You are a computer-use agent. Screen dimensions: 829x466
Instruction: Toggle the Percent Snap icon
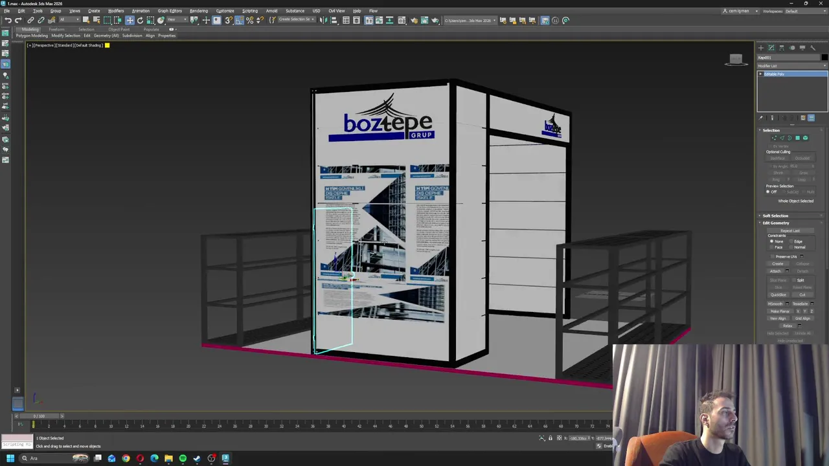point(249,20)
